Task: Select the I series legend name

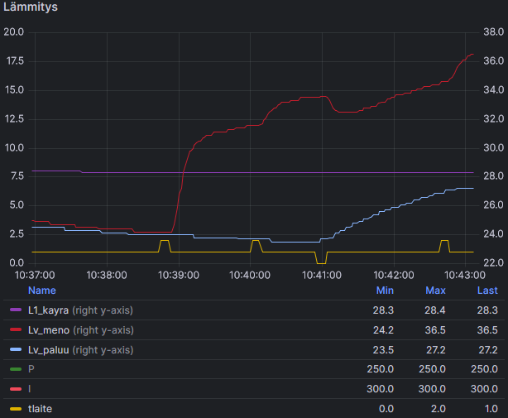Action: (x=30, y=388)
